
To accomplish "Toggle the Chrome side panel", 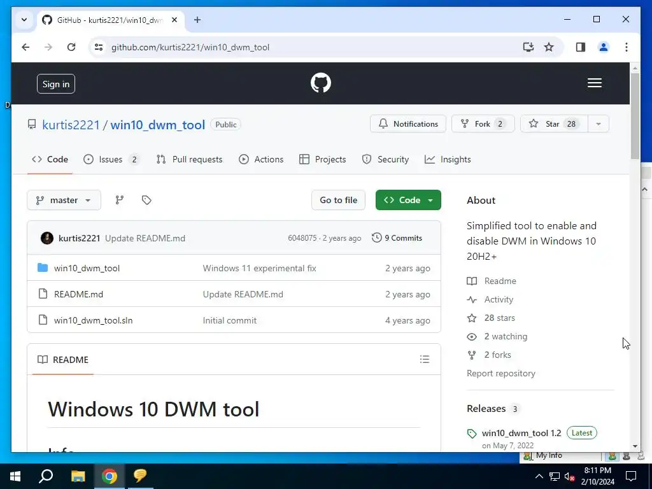I will 581,47.
